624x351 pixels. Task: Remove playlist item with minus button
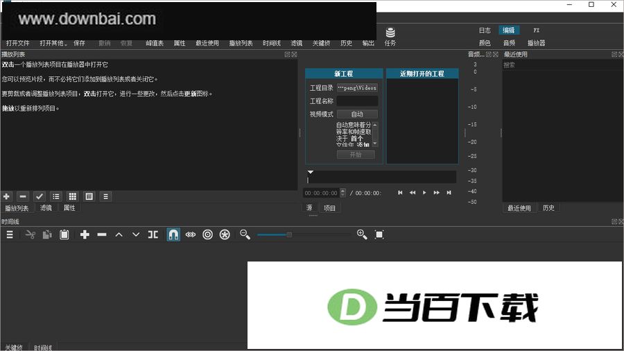click(x=23, y=196)
